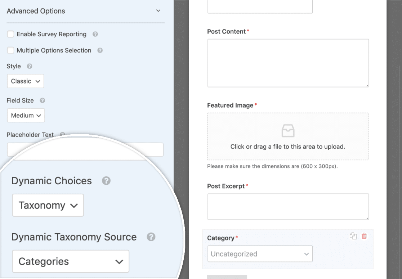Open the Style dropdown showing Classic
The image size is (402, 279).
(25, 81)
